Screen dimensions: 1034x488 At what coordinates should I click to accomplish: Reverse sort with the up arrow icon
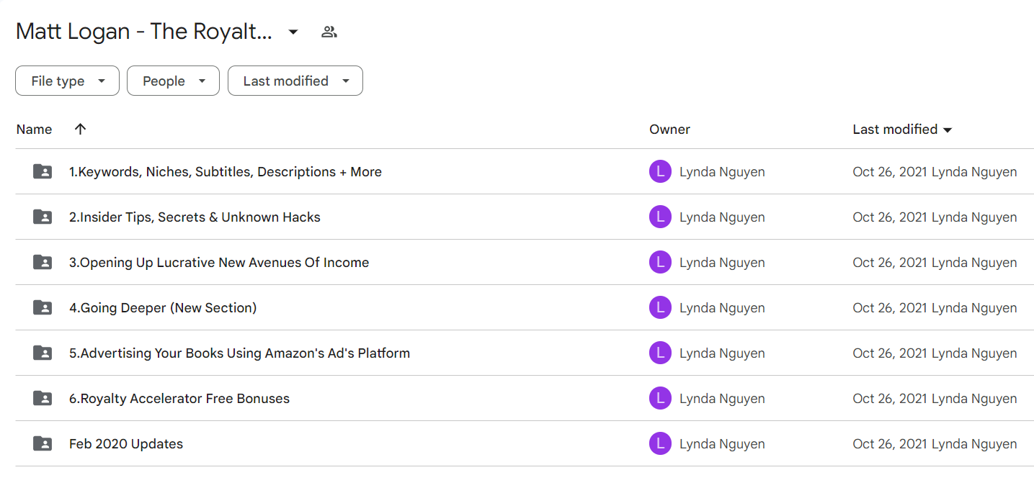(80, 130)
